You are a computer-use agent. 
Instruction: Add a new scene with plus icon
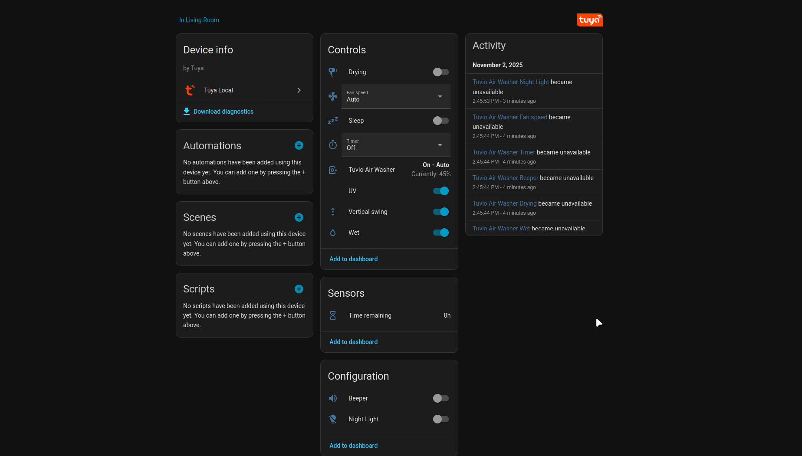tap(299, 217)
